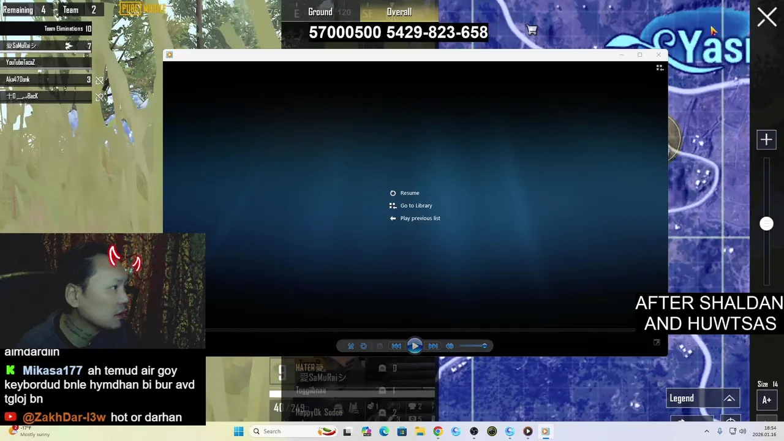Open the weather widget on taskbar
Viewport: 784px width, 441px height.
29,431
